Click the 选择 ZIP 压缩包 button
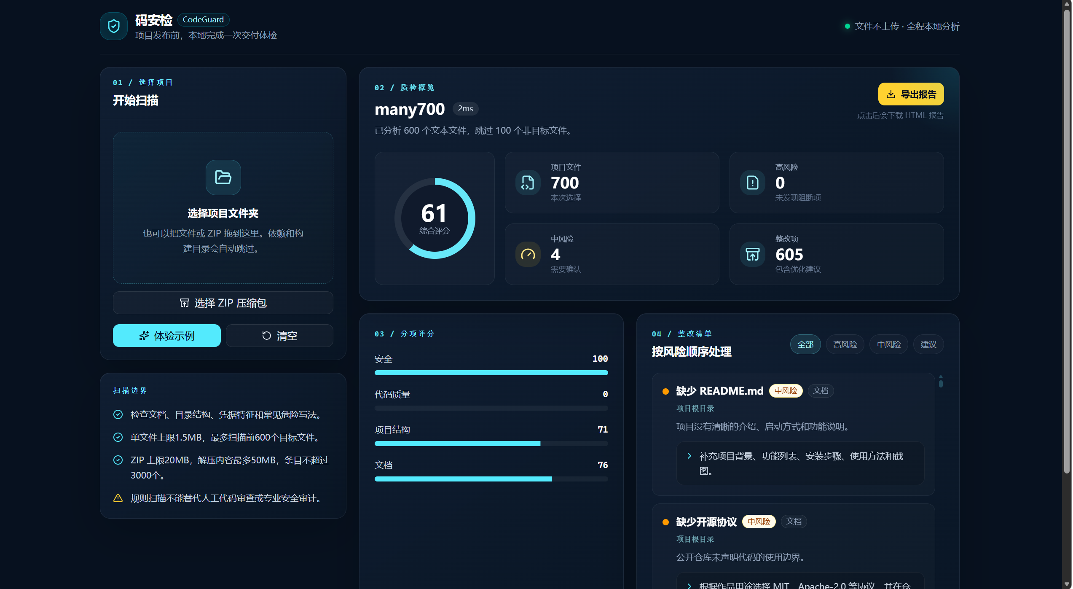This screenshot has width=1073, height=589. (223, 303)
